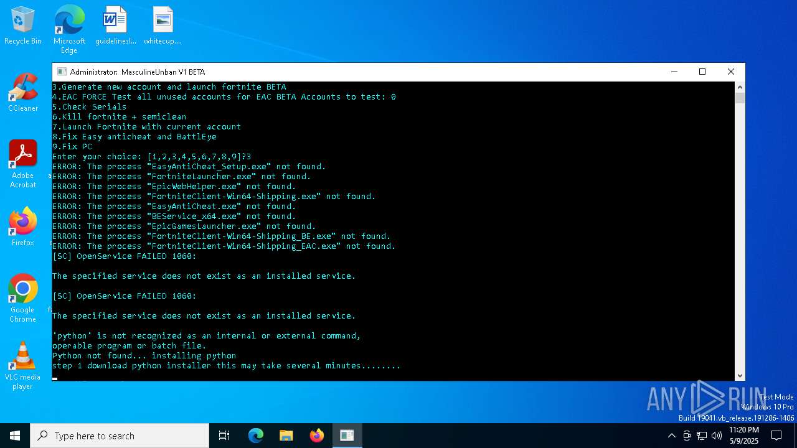The width and height of the screenshot is (797, 448).
Task: Open Firefox from the taskbar
Action: pyautogui.click(x=317, y=436)
